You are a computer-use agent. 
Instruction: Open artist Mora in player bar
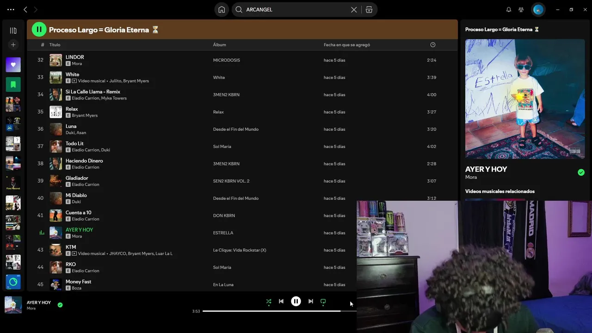[x=31, y=308]
